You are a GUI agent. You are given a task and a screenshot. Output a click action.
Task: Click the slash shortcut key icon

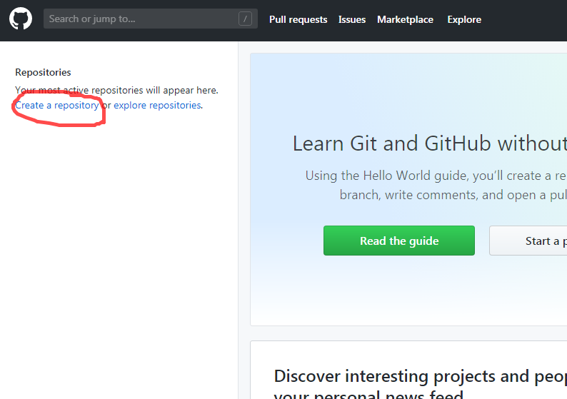coord(245,19)
